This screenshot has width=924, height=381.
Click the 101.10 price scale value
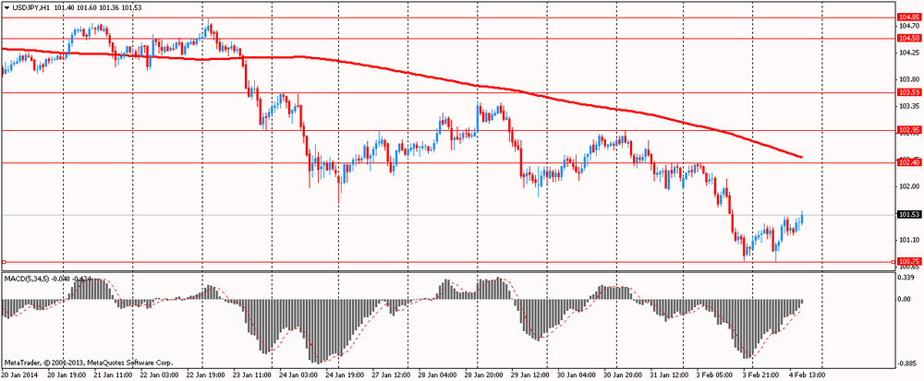pos(909,240)
